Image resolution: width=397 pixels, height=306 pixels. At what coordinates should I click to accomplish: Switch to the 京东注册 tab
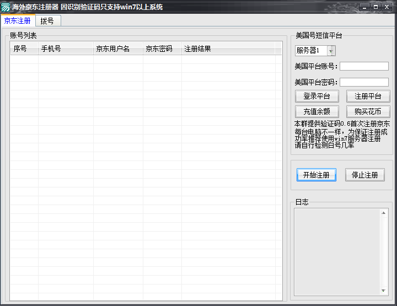point(18,20)
